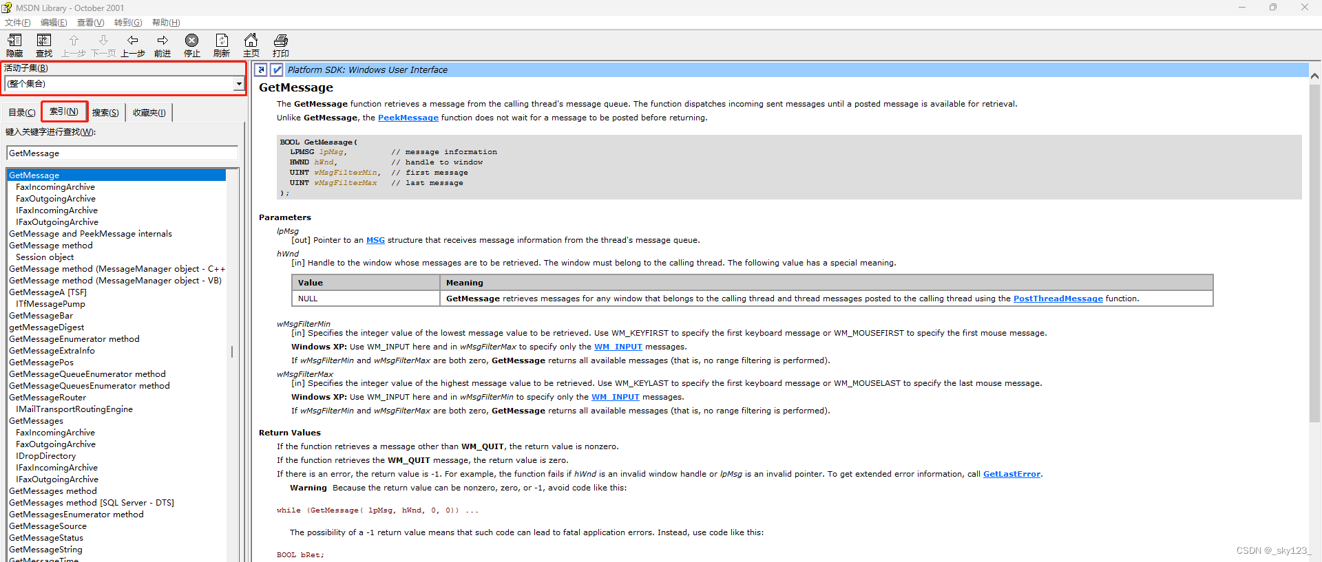Screen dimensions: 1322x562
Task: Click the Hide panel toolbar icon
Action: coord(14,45)
